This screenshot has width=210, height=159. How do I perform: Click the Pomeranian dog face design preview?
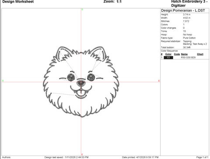(81, 82)
